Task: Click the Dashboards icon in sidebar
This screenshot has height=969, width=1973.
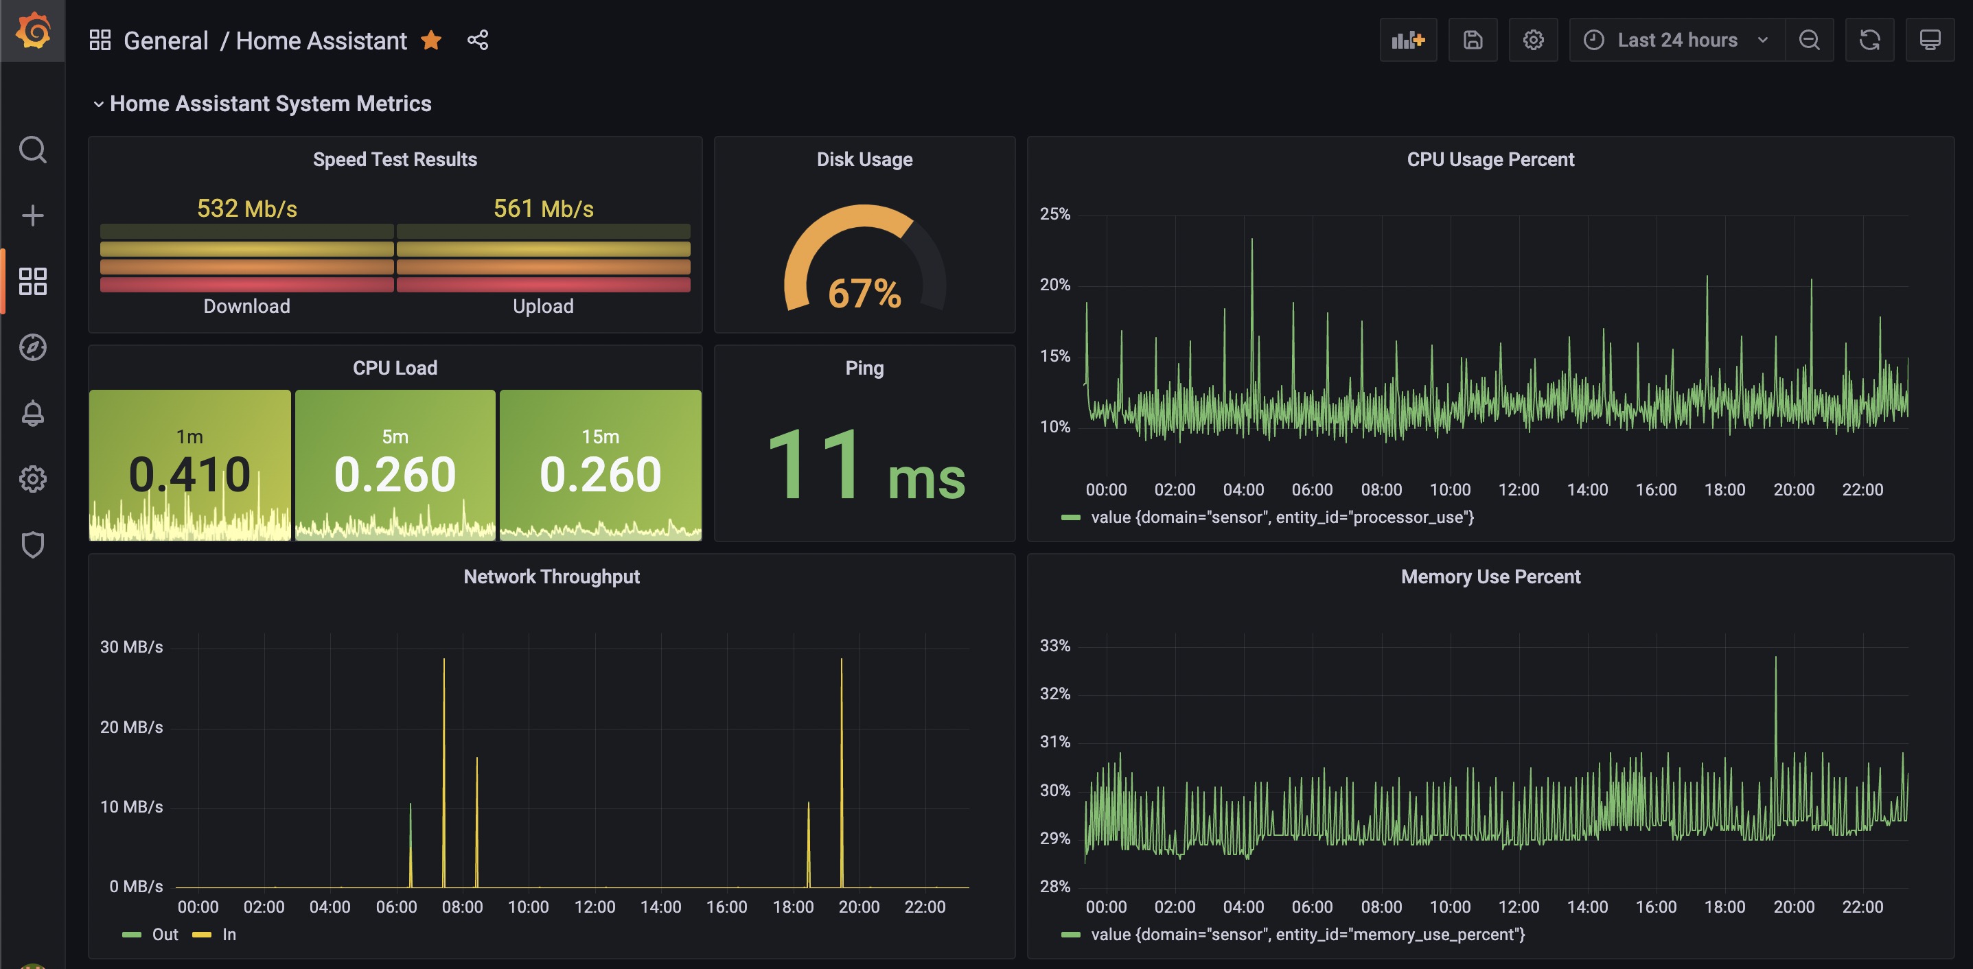Action: (x=33, y=281)
